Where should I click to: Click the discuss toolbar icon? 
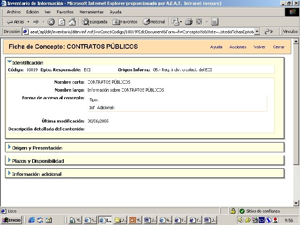coord(215,22)
